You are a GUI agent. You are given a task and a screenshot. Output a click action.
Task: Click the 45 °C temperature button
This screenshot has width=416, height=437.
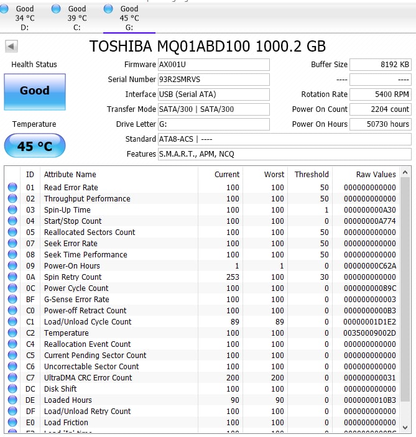pos(35,145)
